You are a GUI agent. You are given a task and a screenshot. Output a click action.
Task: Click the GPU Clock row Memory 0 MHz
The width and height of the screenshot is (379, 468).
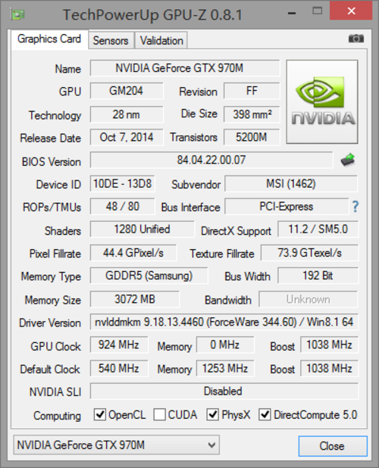[225, 345]
